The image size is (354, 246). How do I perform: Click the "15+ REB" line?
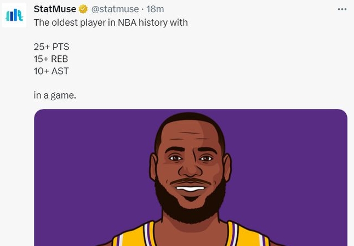pos(51,59)
